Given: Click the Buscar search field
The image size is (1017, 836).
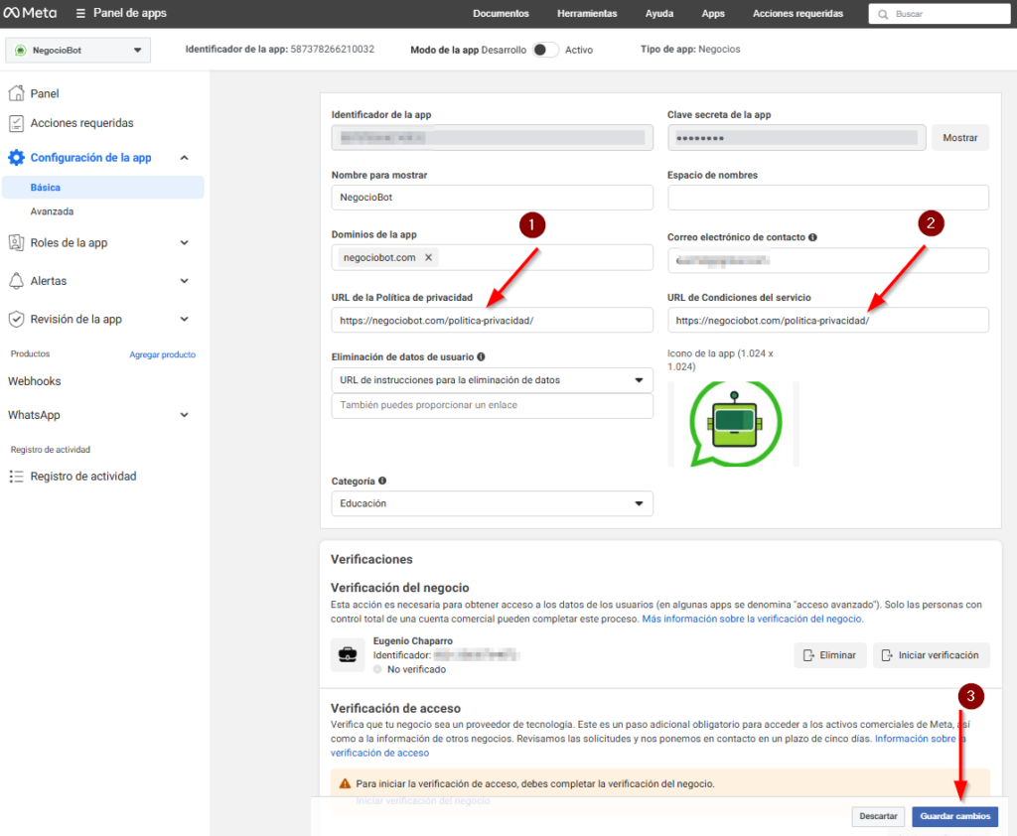Looking at the screenshot, I should [940, 14].
